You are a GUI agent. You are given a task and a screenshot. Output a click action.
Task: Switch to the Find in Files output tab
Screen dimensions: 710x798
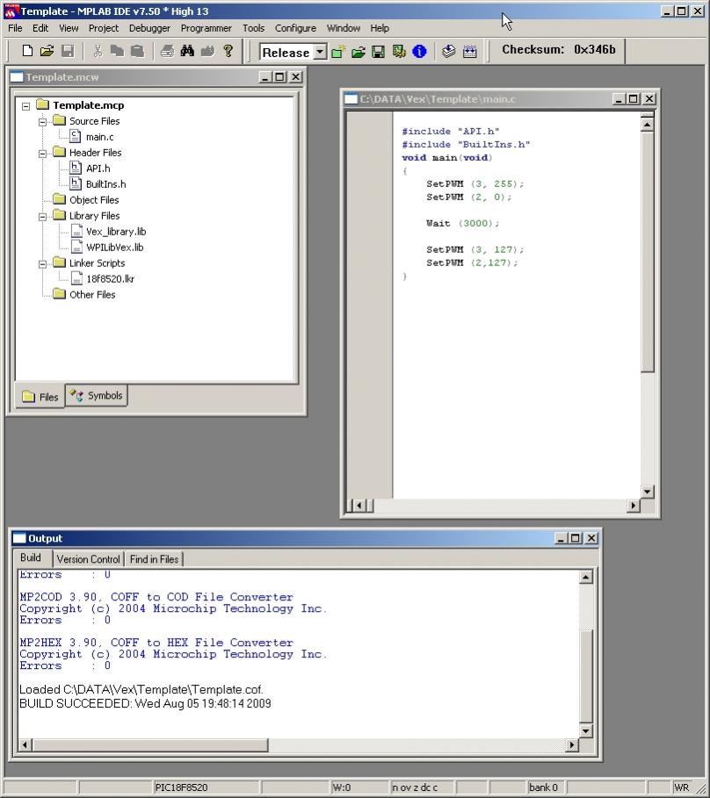(154, 559)
